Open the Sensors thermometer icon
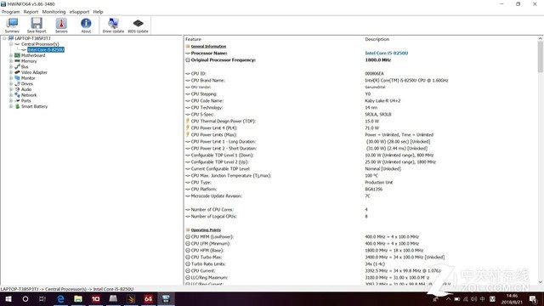The height and width of the screenshot is (306, 544). tap(61, 25)
